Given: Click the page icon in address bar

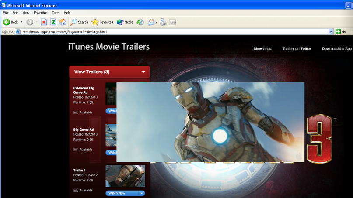Looking at the screenshot, I should pyautogui.click(x=18, y=32).
